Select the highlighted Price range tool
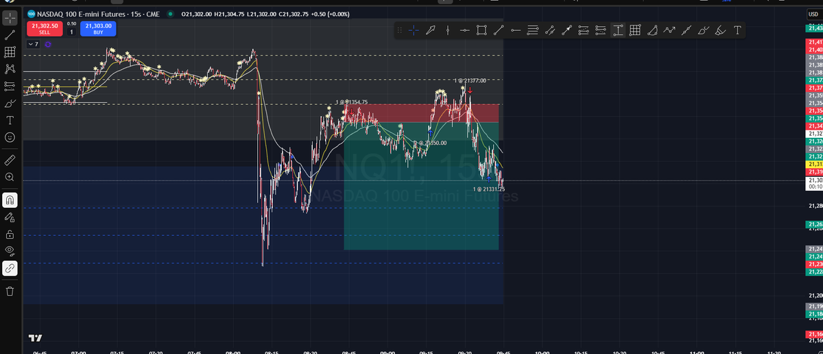The image size is (823, 354). tap(618, 30)
